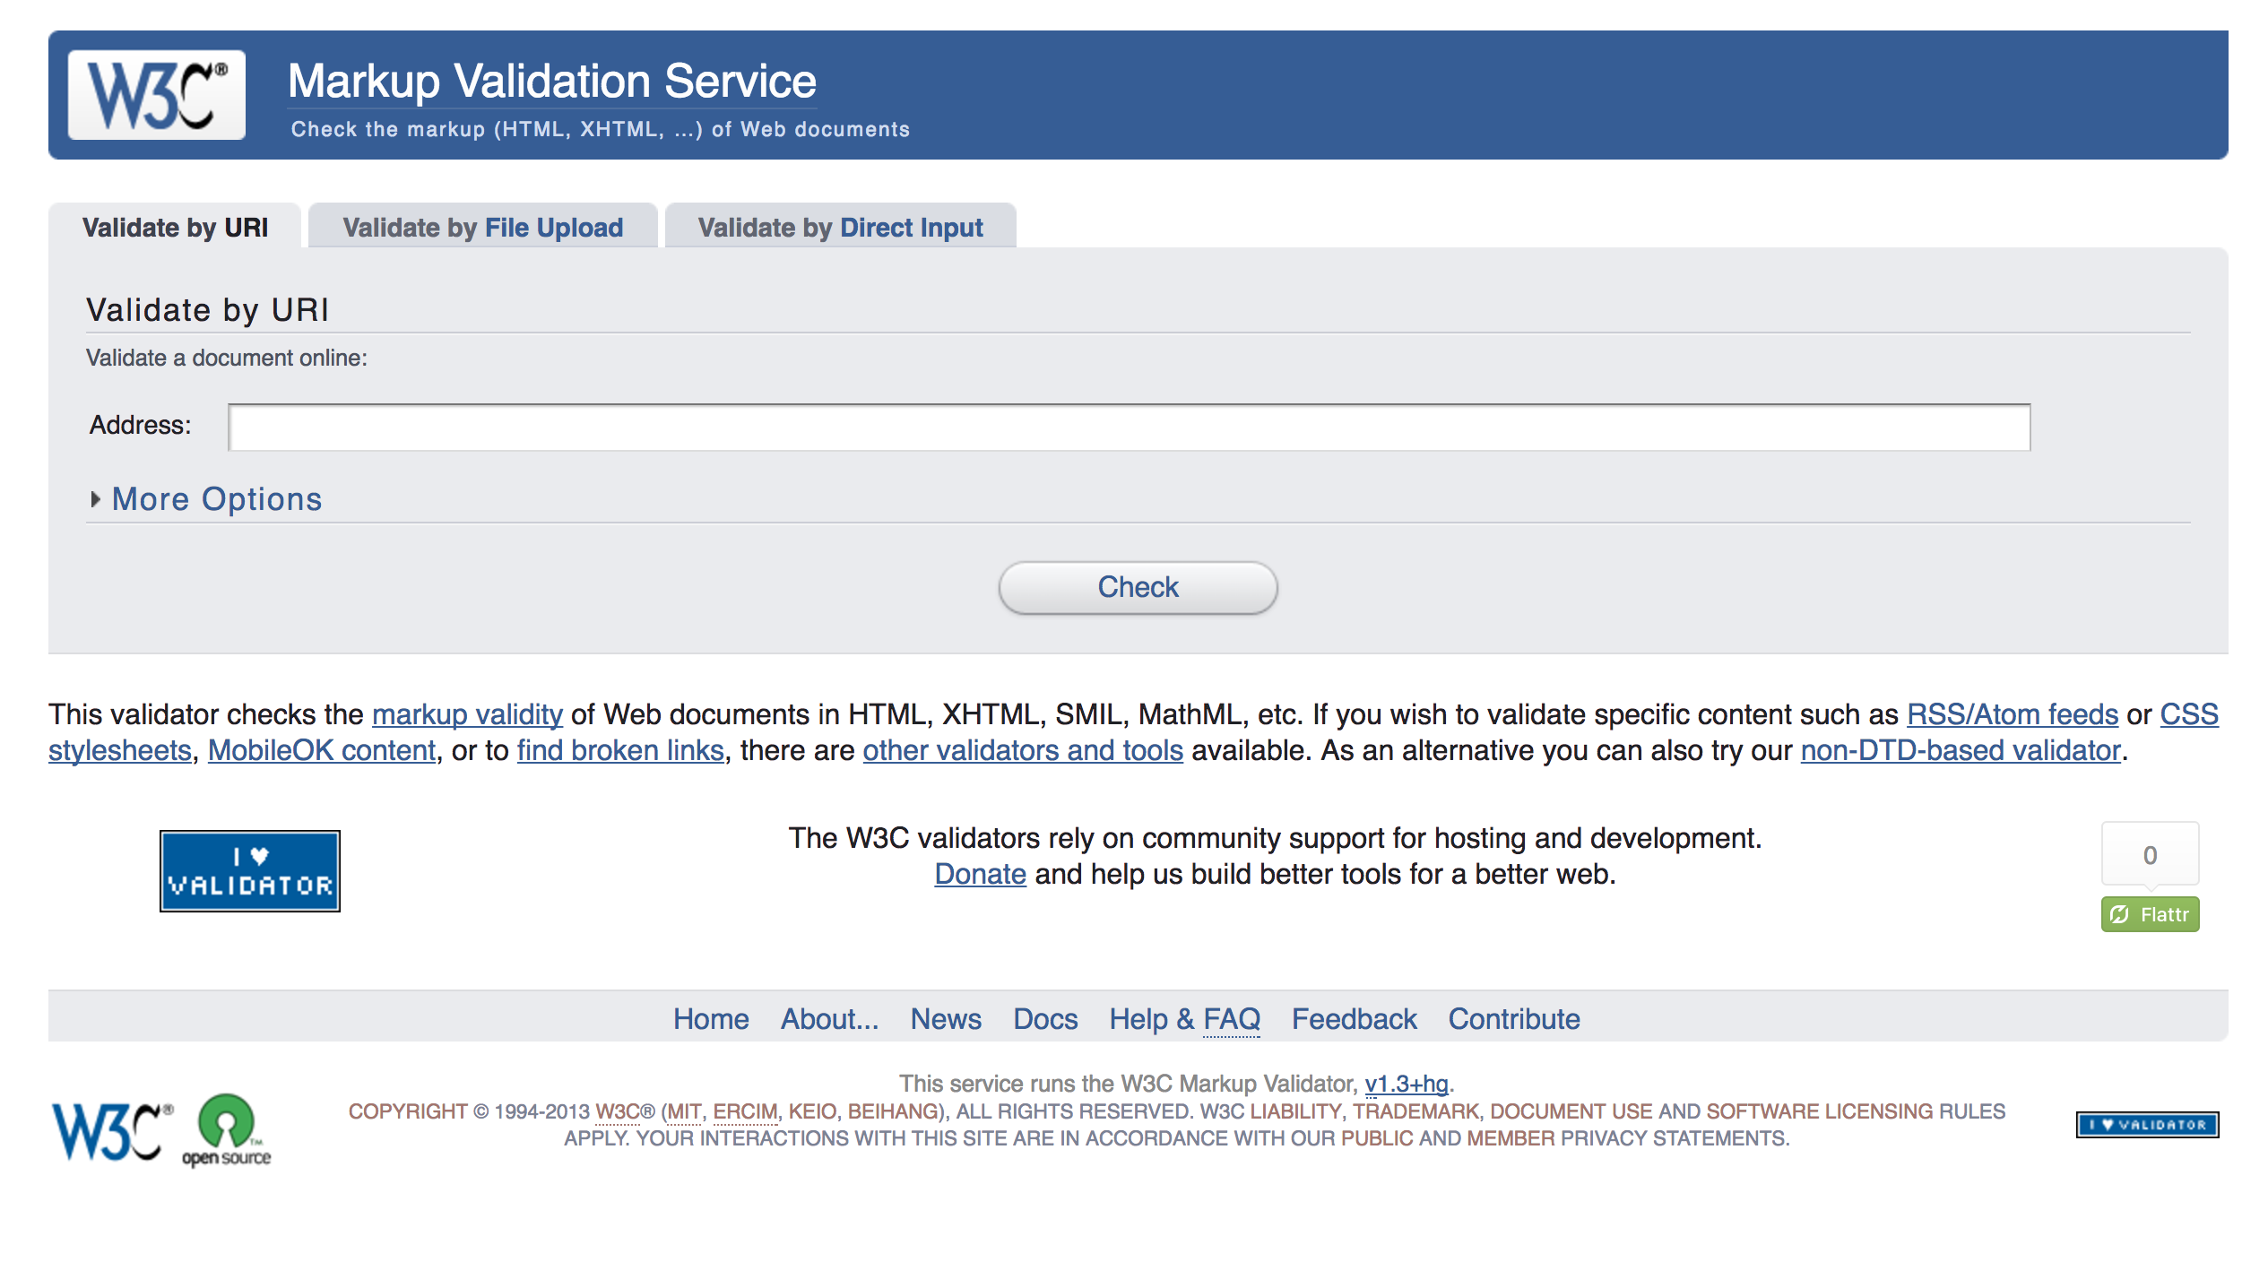The image size is (2268, 1262).
Task: Go to Home in footer menu
Action: click(711, 1019)
